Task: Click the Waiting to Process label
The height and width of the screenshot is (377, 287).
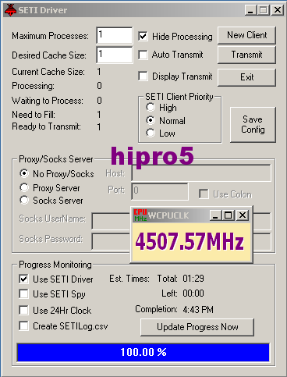Action: pos(48,101)
